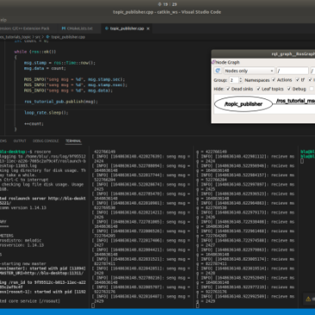This screenshot has width=315, height=315.
Task: Toggle the Actions group checkbox
Action: pos(274,79)
